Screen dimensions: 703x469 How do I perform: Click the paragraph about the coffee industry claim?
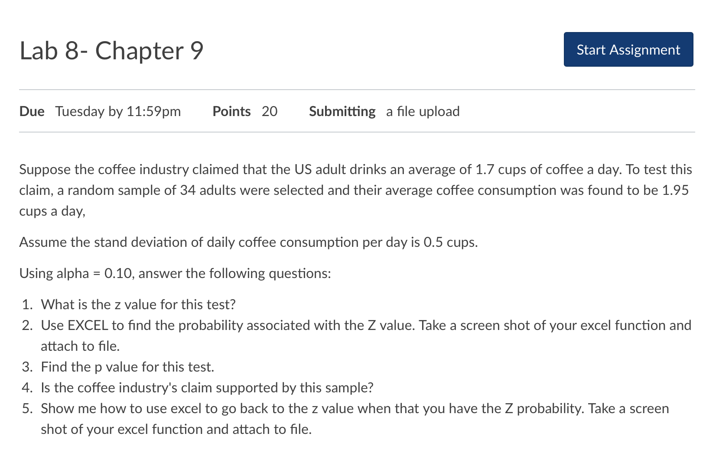point(347,190)
